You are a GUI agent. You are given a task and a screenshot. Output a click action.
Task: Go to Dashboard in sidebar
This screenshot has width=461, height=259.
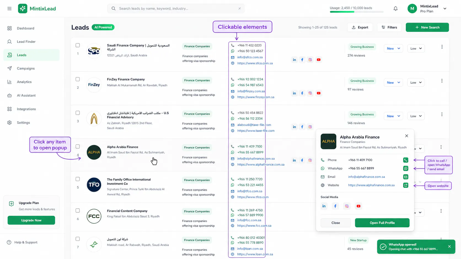tap(31, 28)
